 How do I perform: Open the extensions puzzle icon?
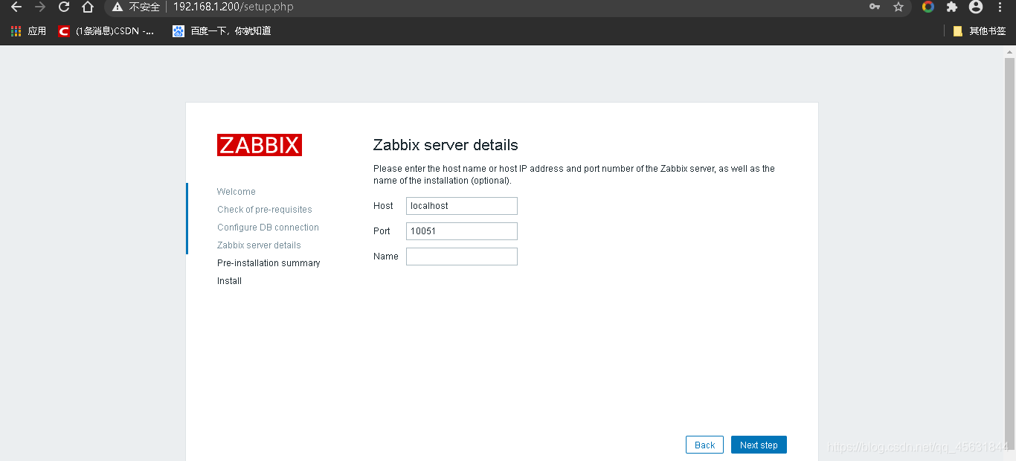(x=951, y=7)
